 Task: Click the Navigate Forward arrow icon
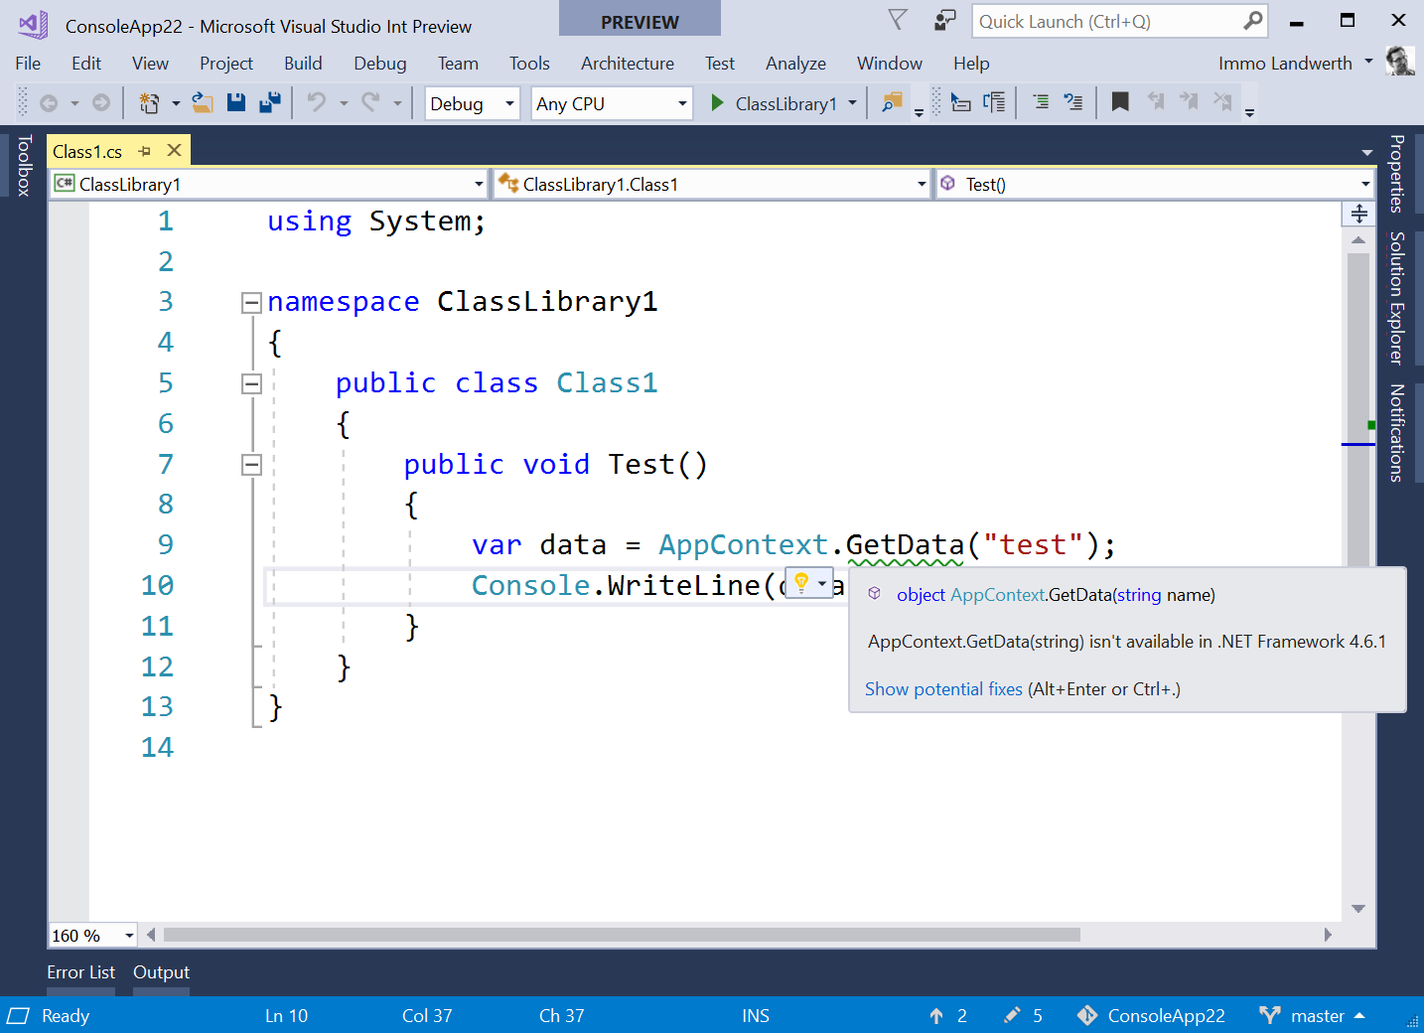[x=100, y=103]
